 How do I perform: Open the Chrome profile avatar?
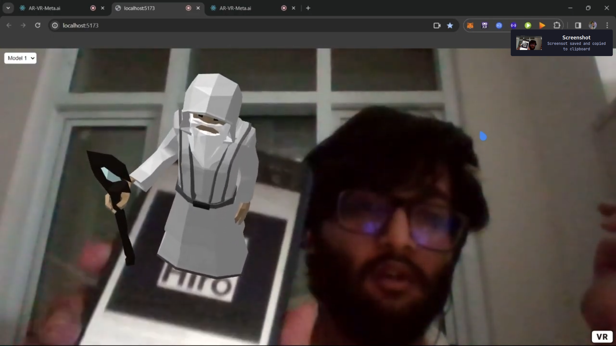593,25
